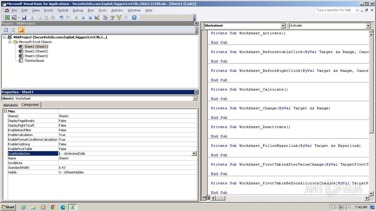Click the Copy icon in the toolbar
Screen dimensions: 376x211
pos(39,18)
